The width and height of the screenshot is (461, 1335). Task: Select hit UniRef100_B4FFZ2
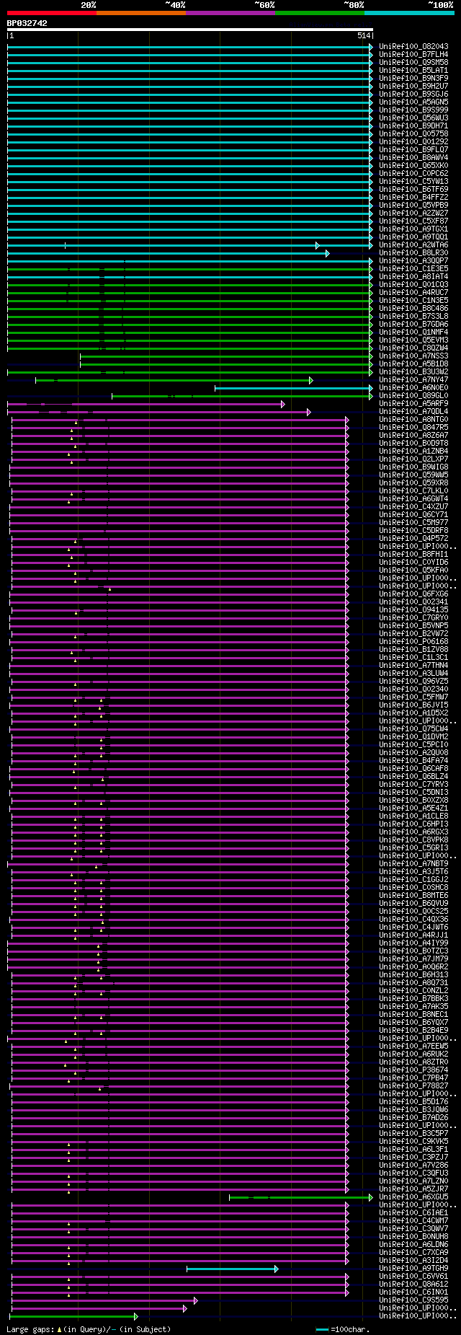(413, 197)
